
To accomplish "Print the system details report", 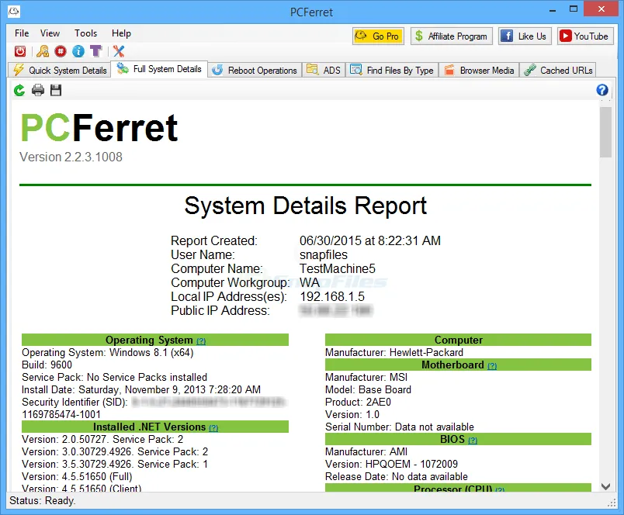I will (x=38, y=90).
